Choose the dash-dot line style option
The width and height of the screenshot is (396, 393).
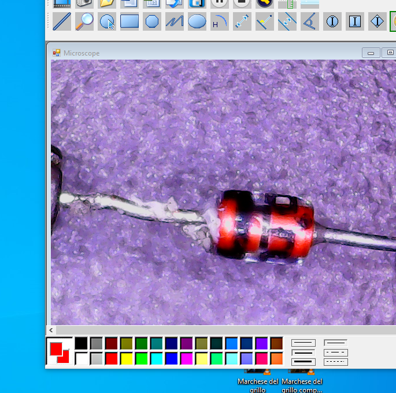(x=336, y=352)
